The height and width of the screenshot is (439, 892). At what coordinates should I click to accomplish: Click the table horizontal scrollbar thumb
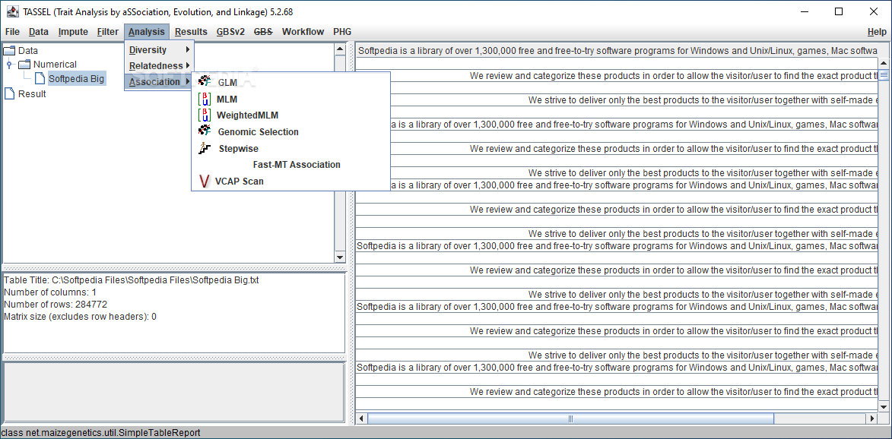(x=570, y=418)
